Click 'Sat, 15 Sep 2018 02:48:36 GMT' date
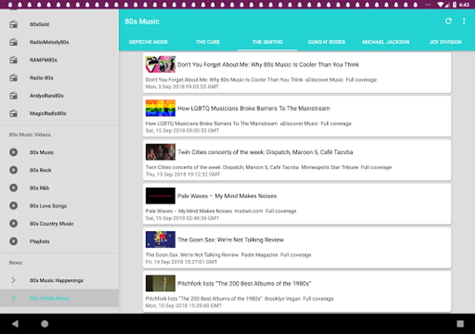The image size is (475, 334). pos(182,218)
